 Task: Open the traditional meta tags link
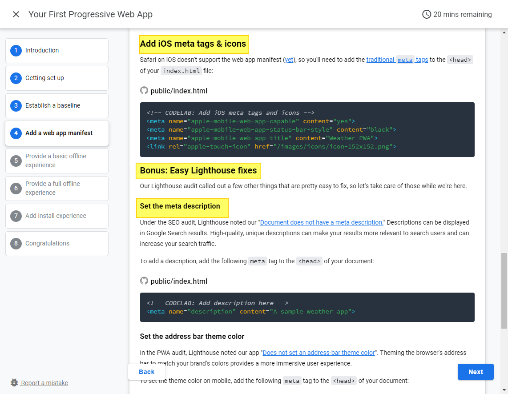[x=397, y=60]
